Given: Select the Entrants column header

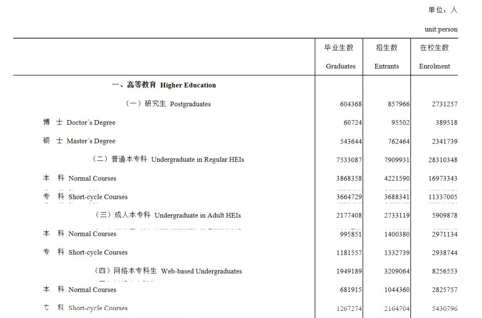Looking at the screenshot, I should tap(386, 66).
